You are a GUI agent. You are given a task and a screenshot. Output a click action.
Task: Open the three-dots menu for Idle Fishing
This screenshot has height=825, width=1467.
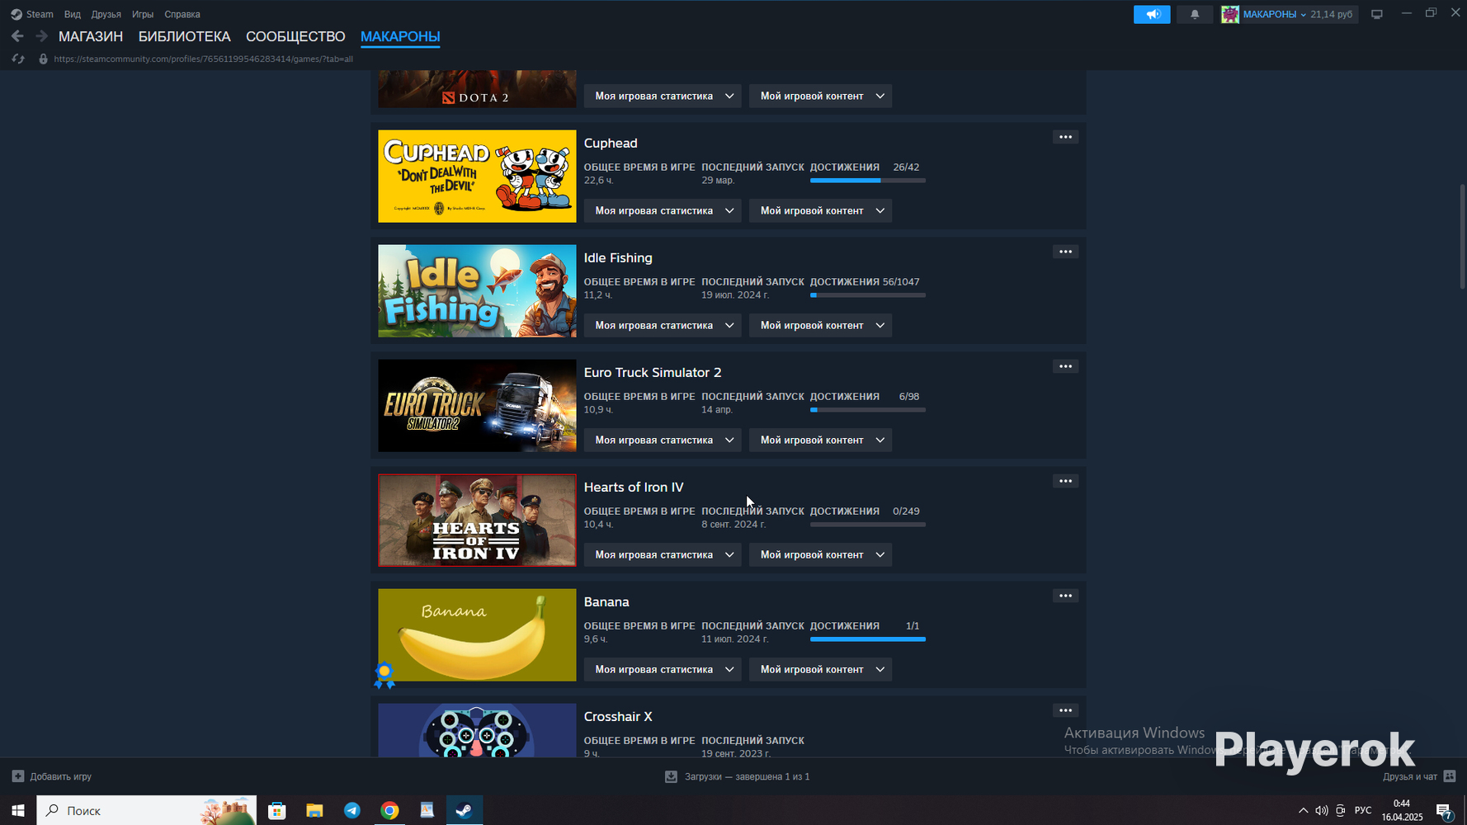tap(1065, 252)
